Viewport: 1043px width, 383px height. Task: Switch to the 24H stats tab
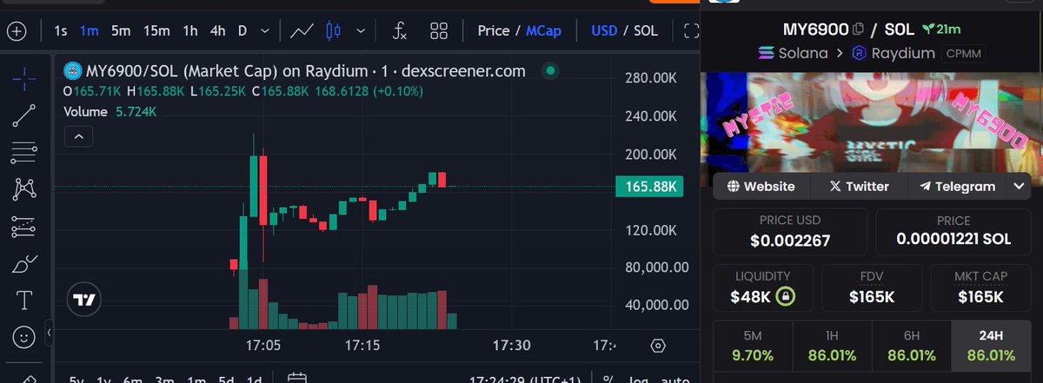pyautogui.click(x=991, y=347)
